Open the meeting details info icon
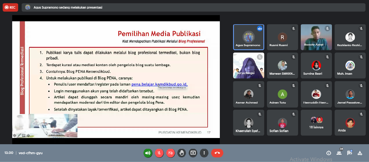 pyautogui.click(x=329, y=153)
